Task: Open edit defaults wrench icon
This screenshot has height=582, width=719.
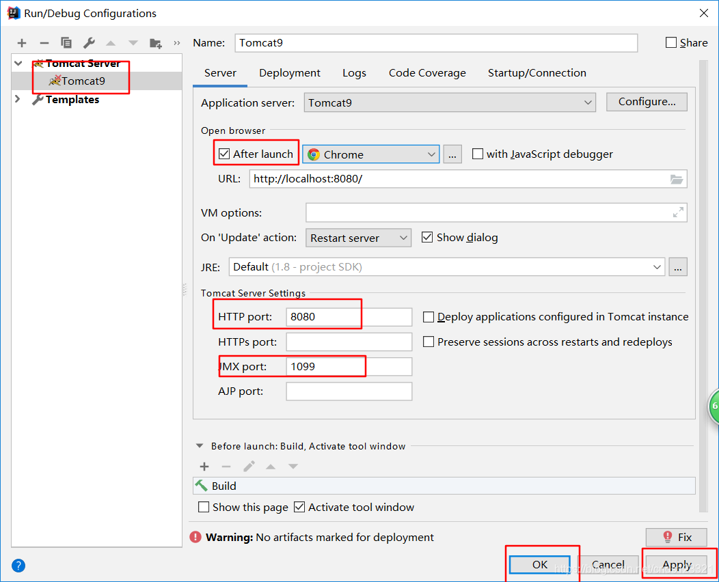Action: pyautogui.click(x=88, y=42)
